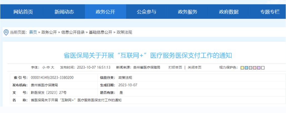Click the 生成日期 value 2023-10-07

click(x=128, y=85)
